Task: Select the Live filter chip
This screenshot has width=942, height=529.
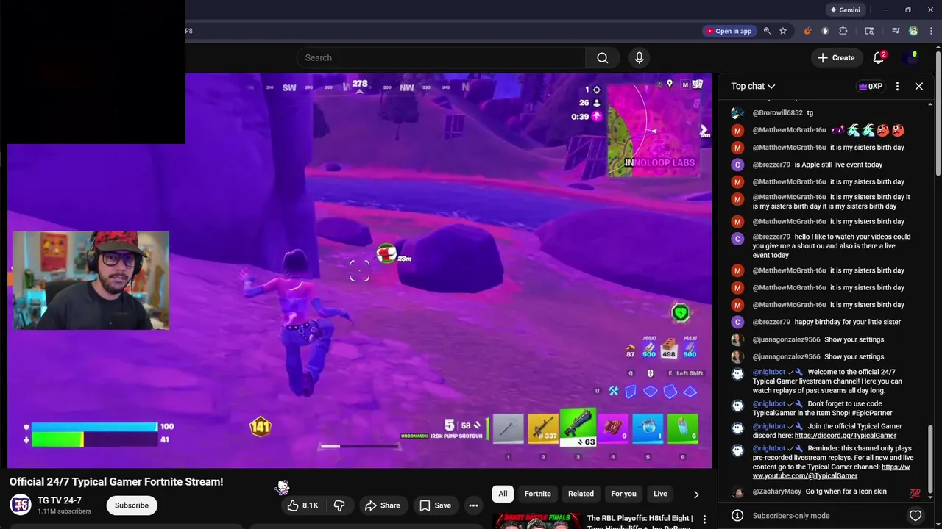Action: (660, 494)
